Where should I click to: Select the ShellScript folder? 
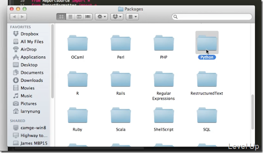pyautogui.click(x=164, y=115)
